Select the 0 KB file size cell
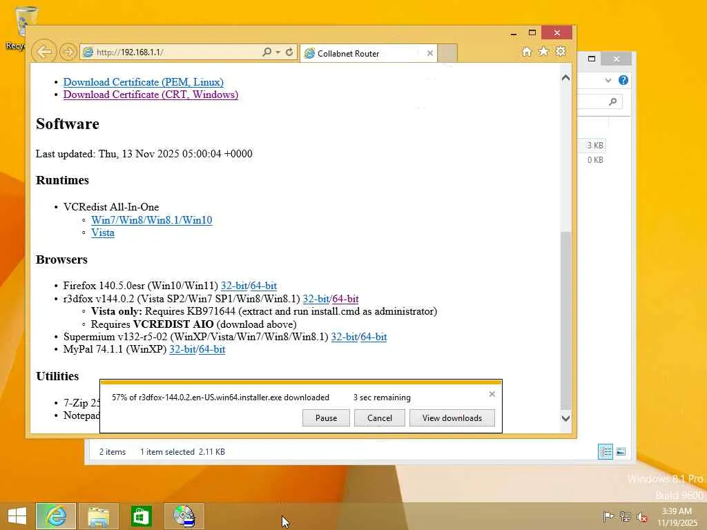The image size is (707, 530). coord(594,160)
